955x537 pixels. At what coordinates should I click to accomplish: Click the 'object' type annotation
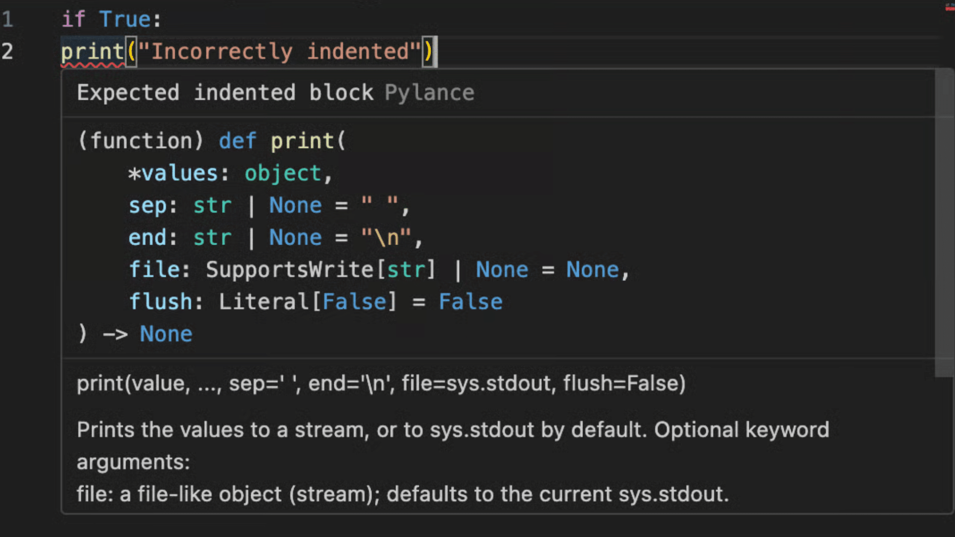click(283, 174)
